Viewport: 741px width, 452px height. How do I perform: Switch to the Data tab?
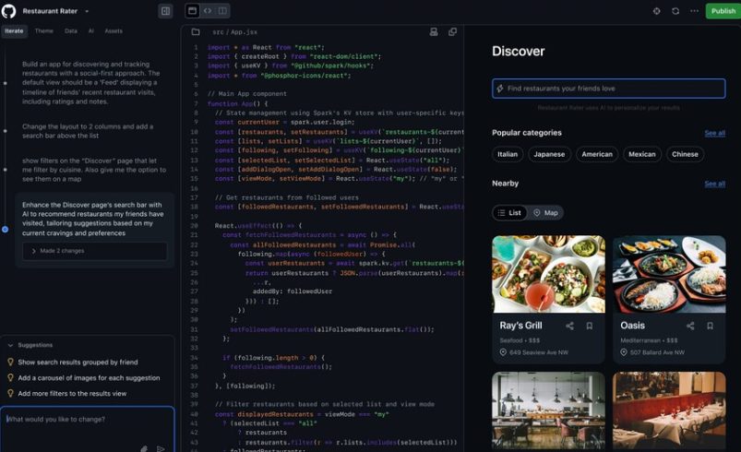pyautogui.click(x=71, y=30)
